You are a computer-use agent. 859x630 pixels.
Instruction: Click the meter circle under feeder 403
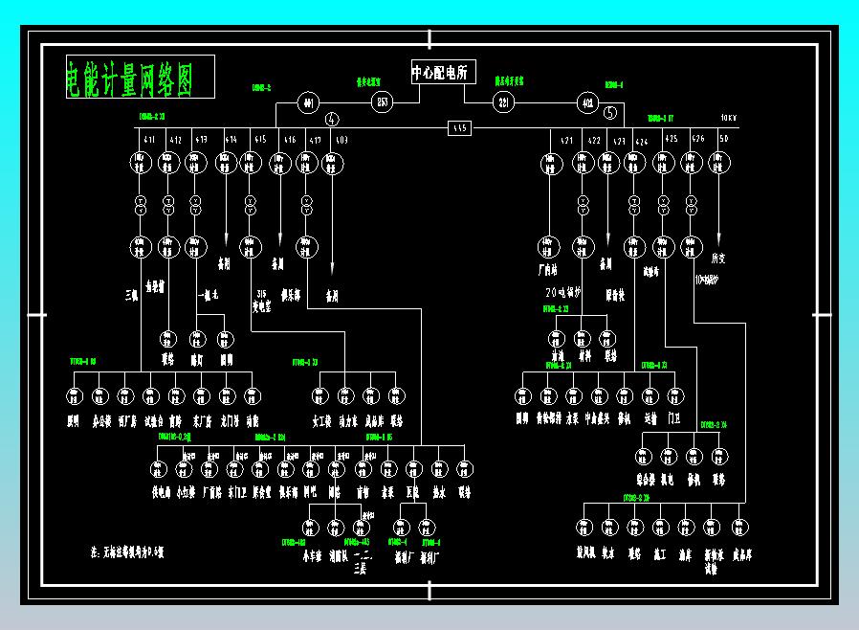click(x=332, y=163)
